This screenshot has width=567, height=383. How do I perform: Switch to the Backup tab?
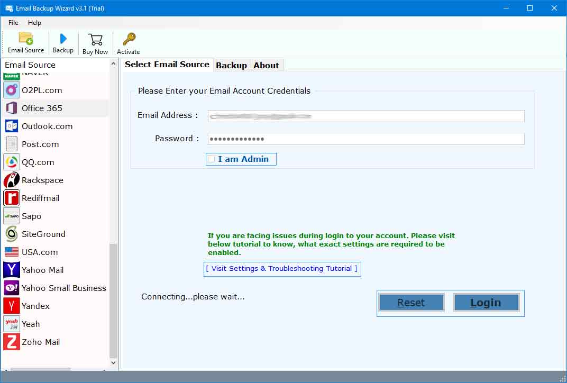(232, 65)
